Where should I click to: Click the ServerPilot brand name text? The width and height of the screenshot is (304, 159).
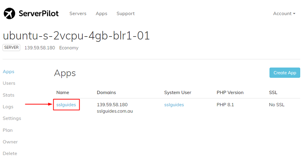pyautogui.click(x=39, y=14)
